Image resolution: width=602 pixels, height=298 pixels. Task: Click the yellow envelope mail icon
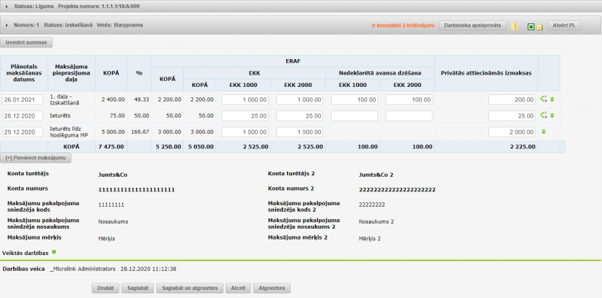point(539,27)
